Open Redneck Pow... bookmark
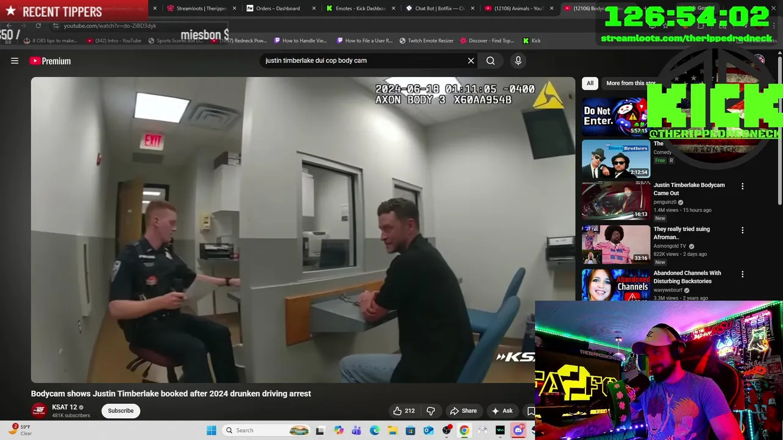 click(x=239, y=40)
